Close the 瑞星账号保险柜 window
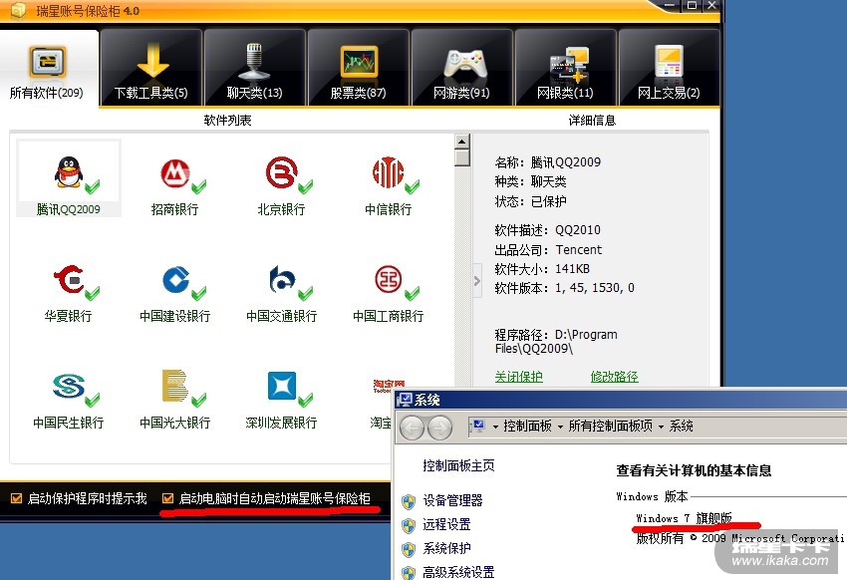The image size is (847, 580). point(711,6)
